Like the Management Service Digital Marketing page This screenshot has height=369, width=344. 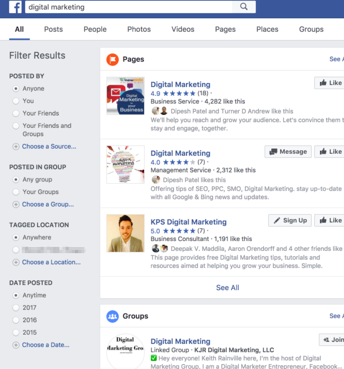(329, 152)
